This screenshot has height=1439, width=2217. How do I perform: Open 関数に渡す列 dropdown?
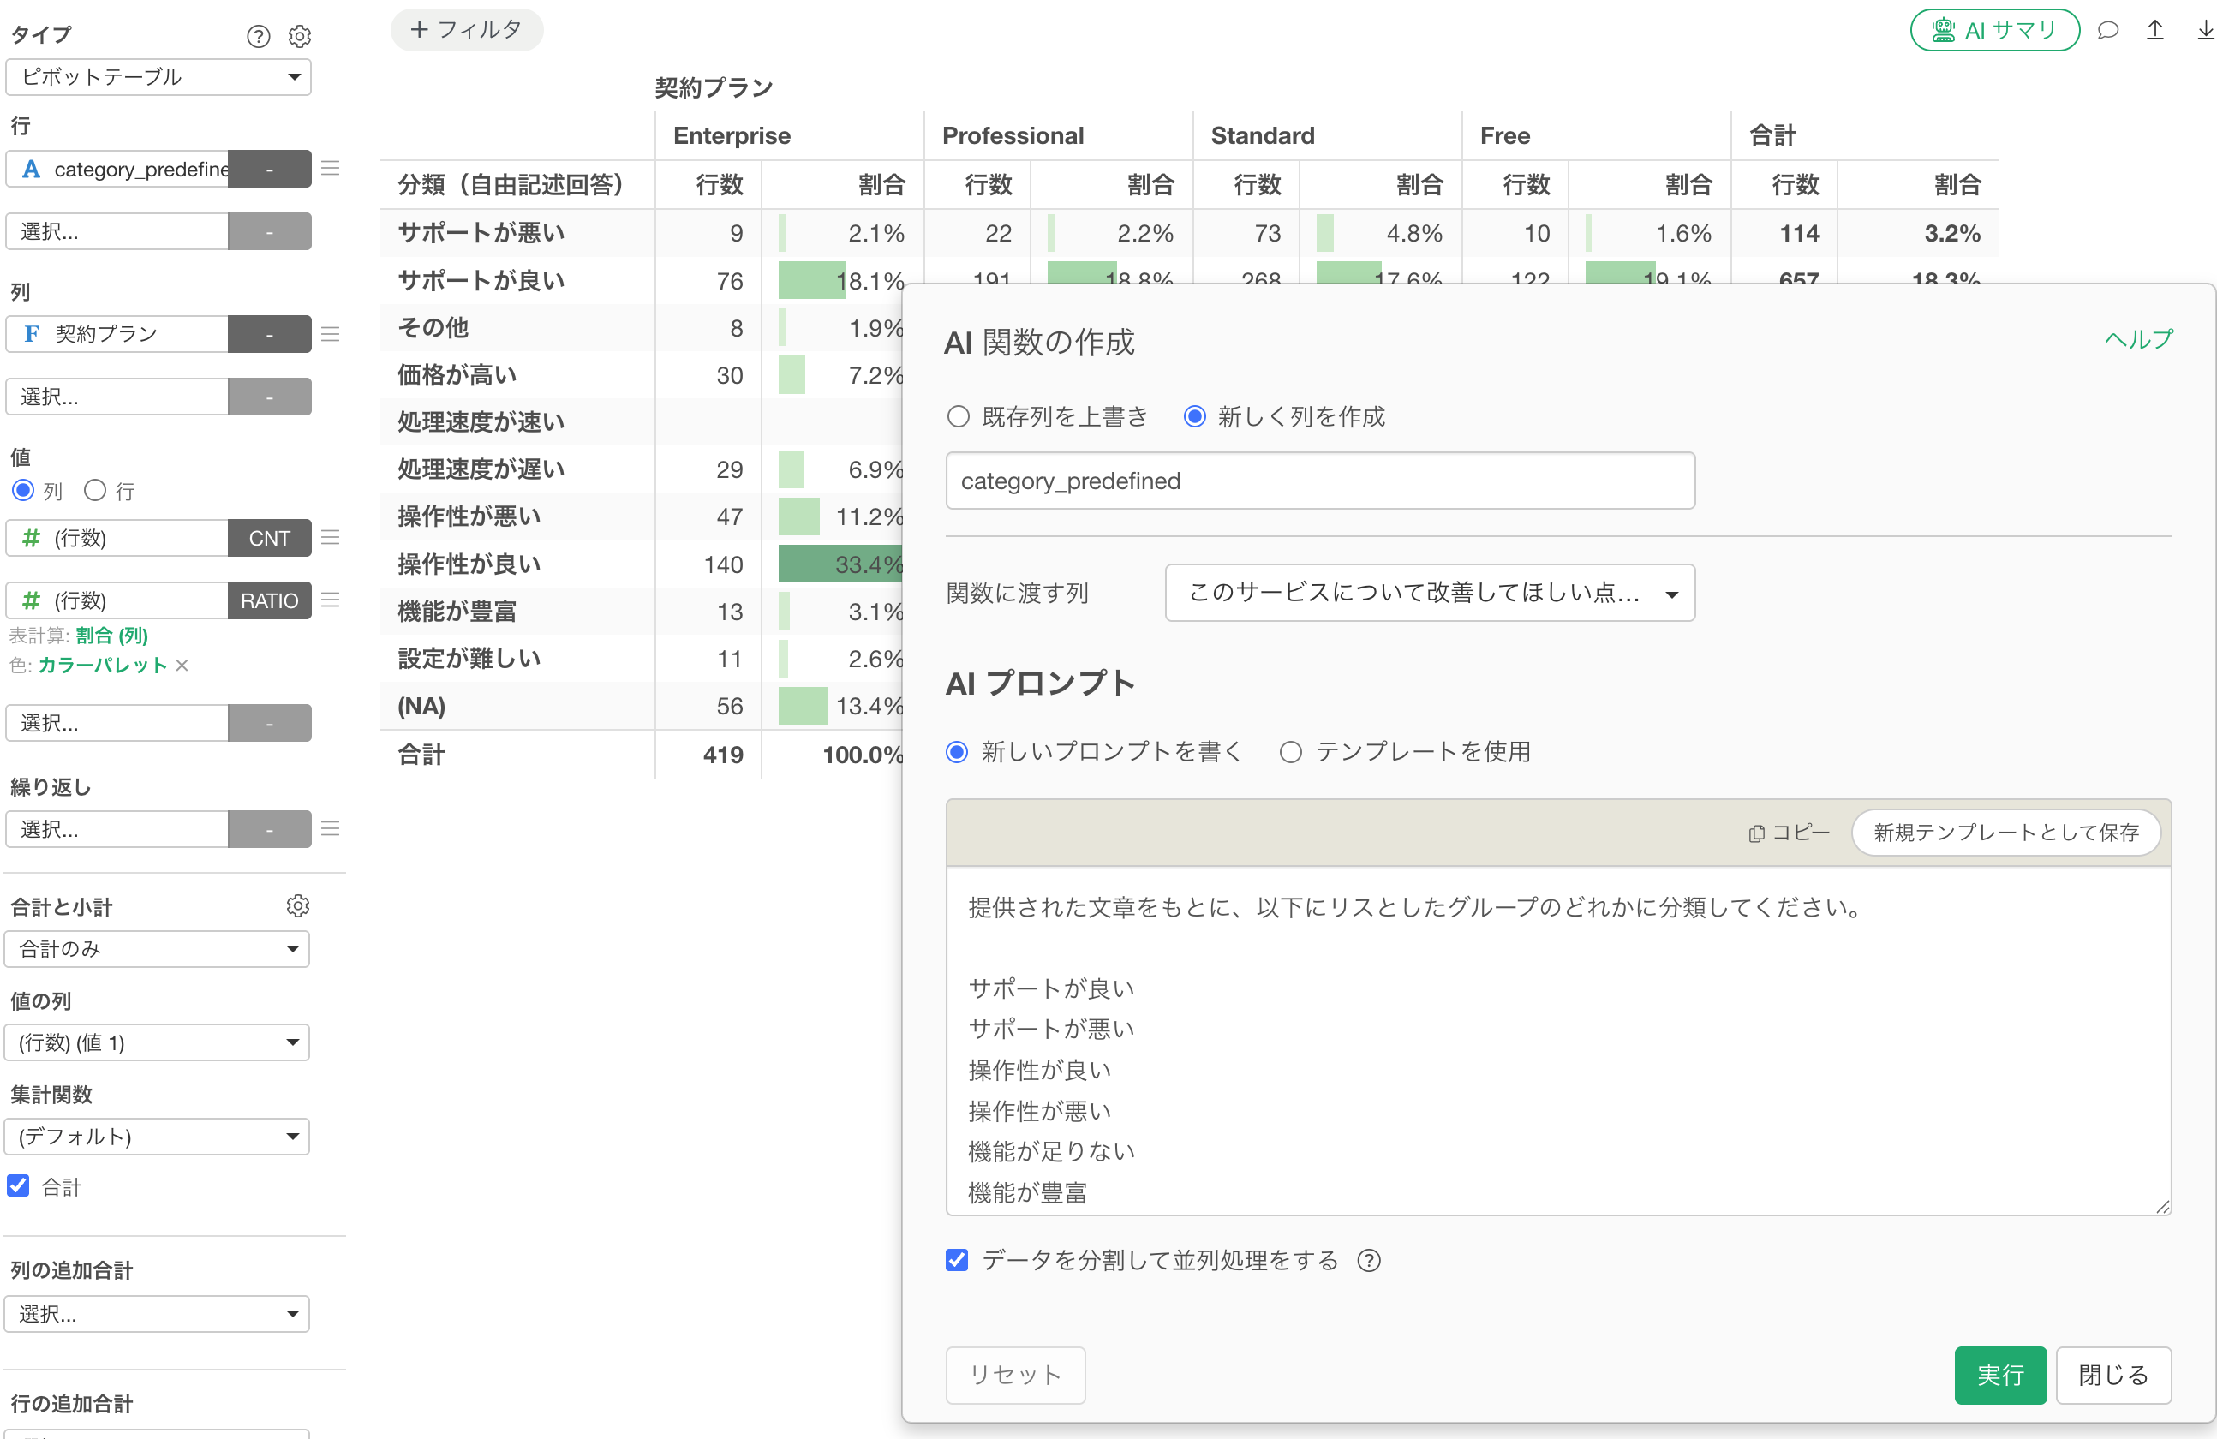point(1430,593)
